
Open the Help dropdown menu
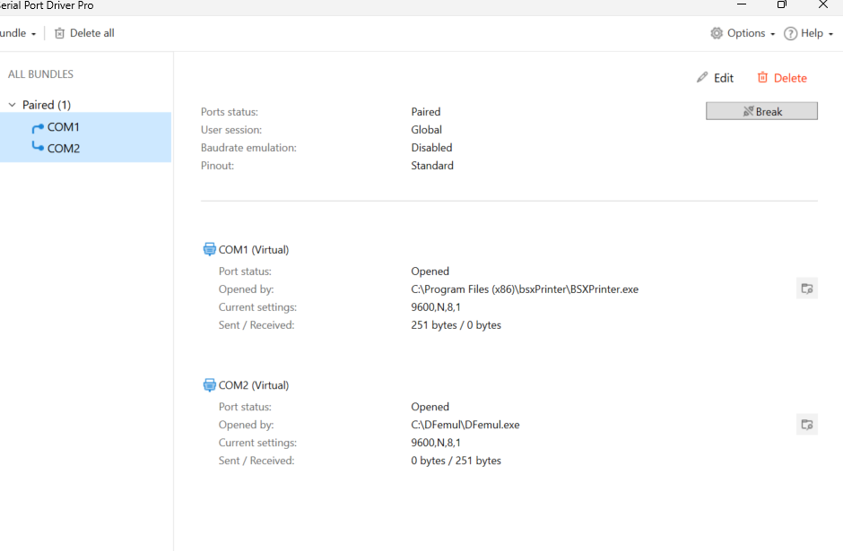(x=808, y=33)
